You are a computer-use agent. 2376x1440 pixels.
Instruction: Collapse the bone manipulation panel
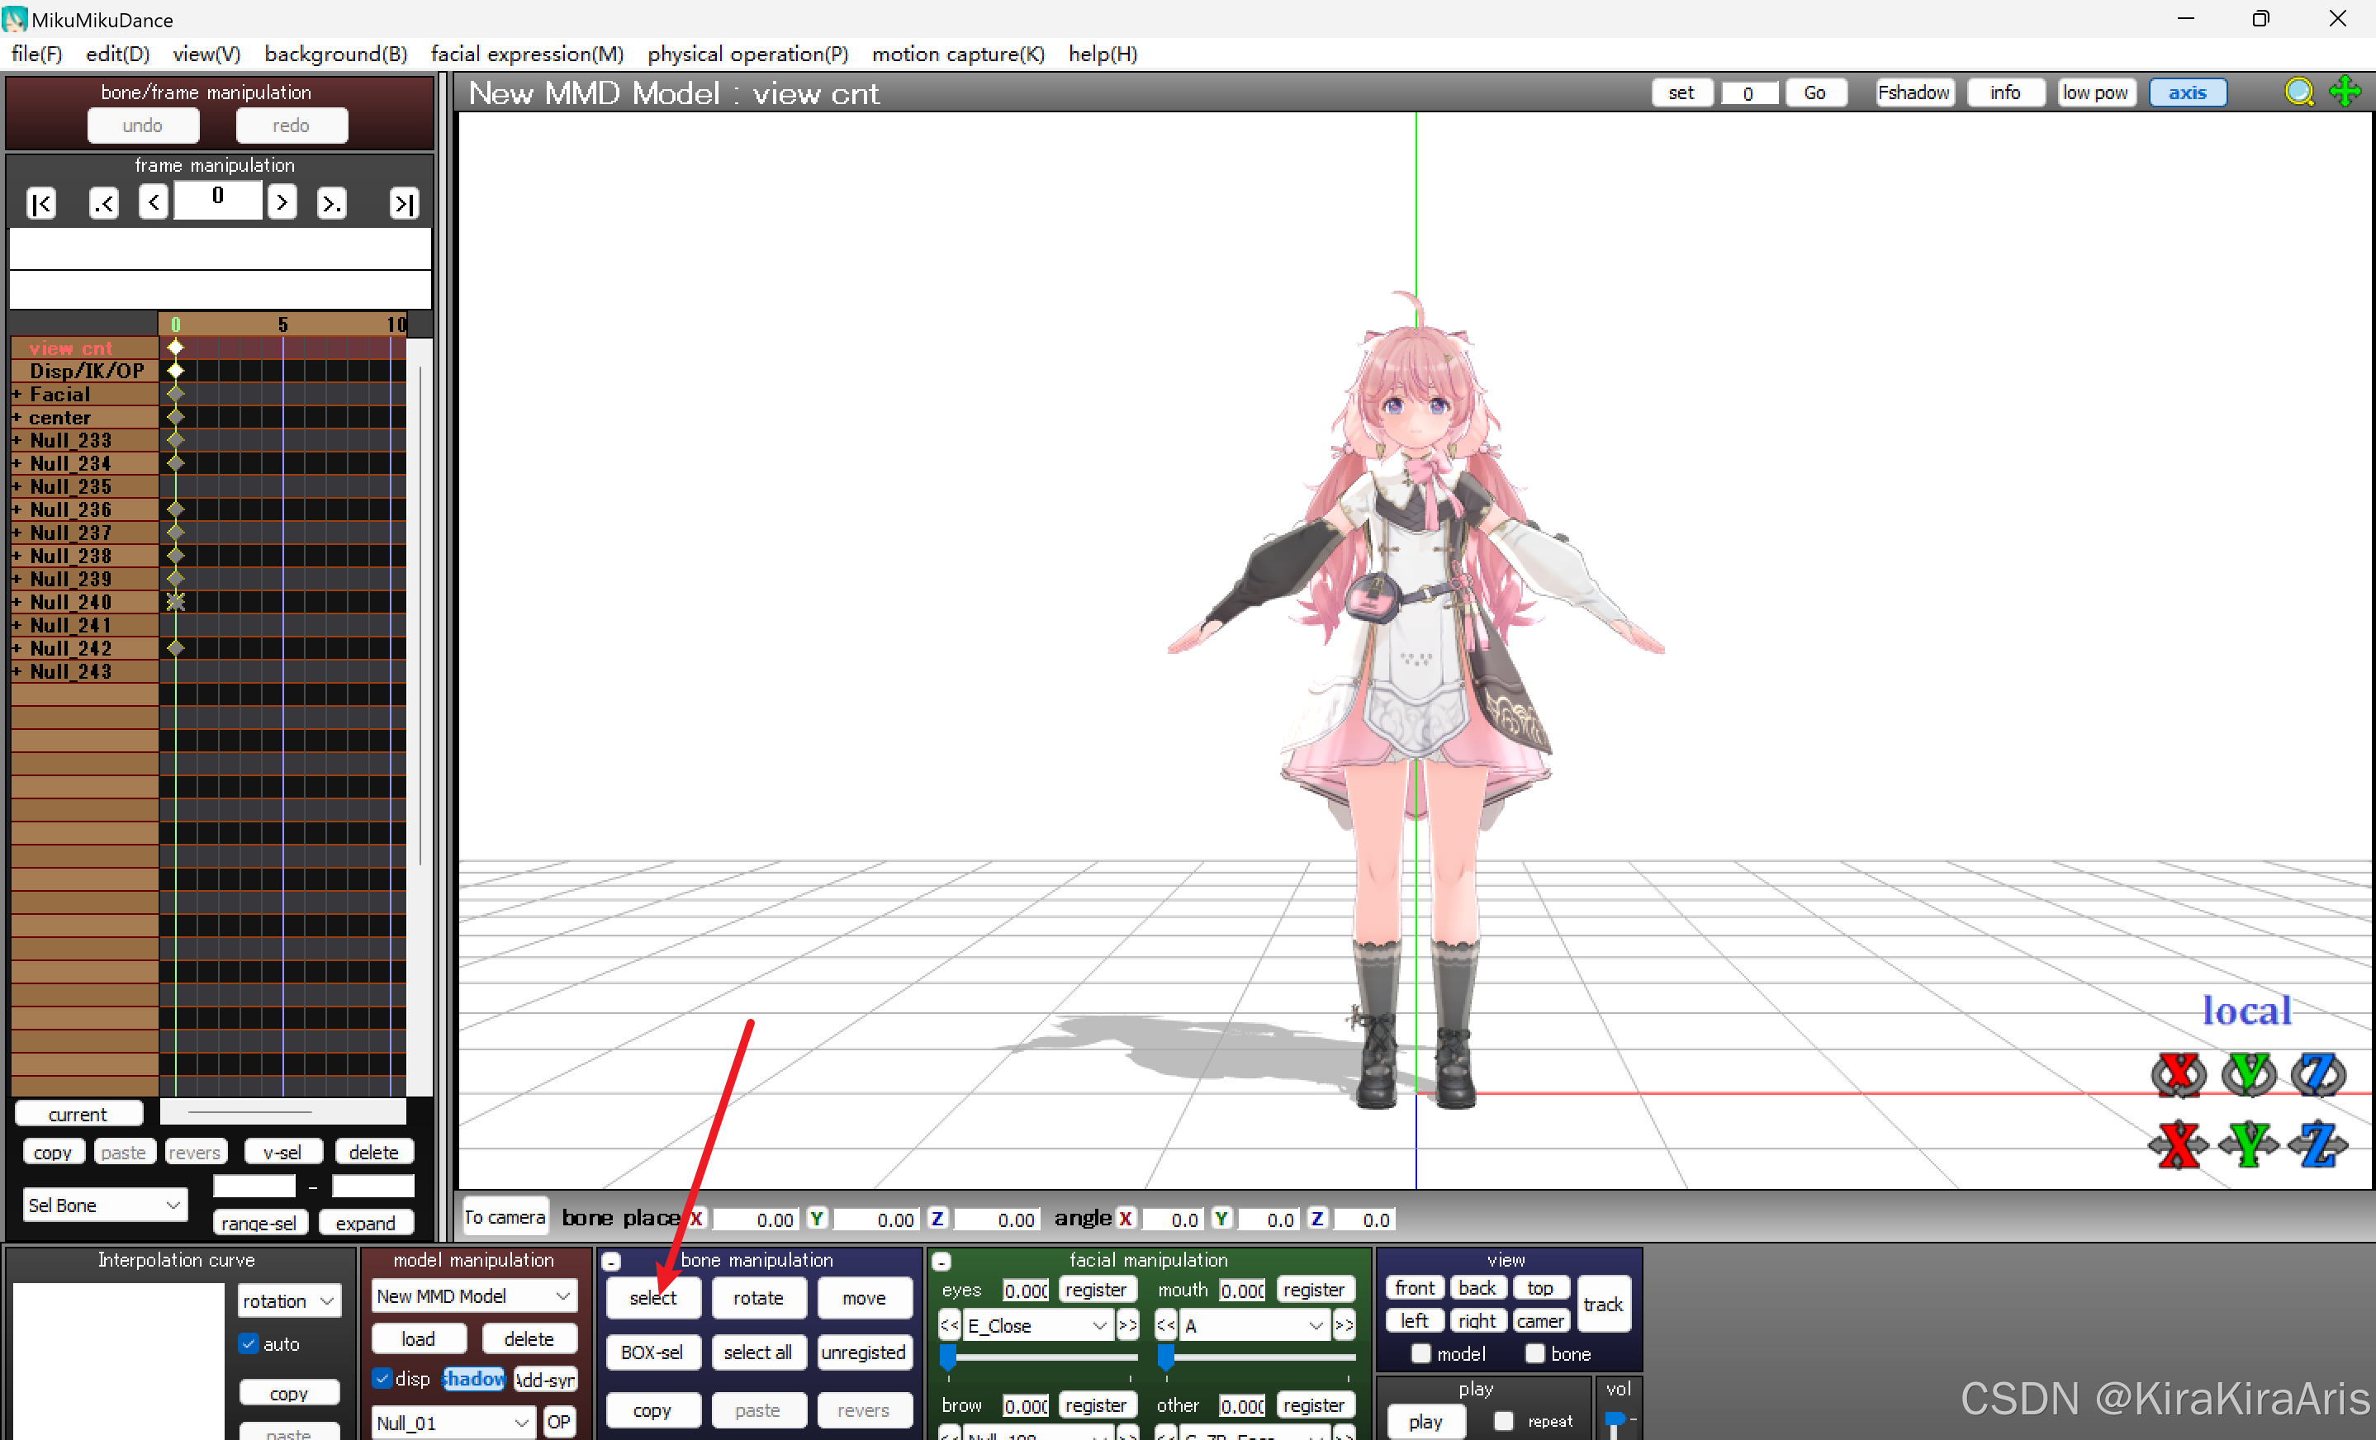[611, 1261]
